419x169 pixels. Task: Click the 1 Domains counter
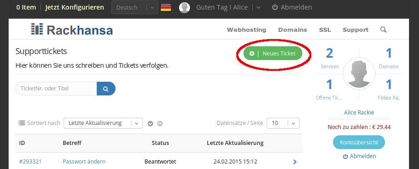pos(389,58)
